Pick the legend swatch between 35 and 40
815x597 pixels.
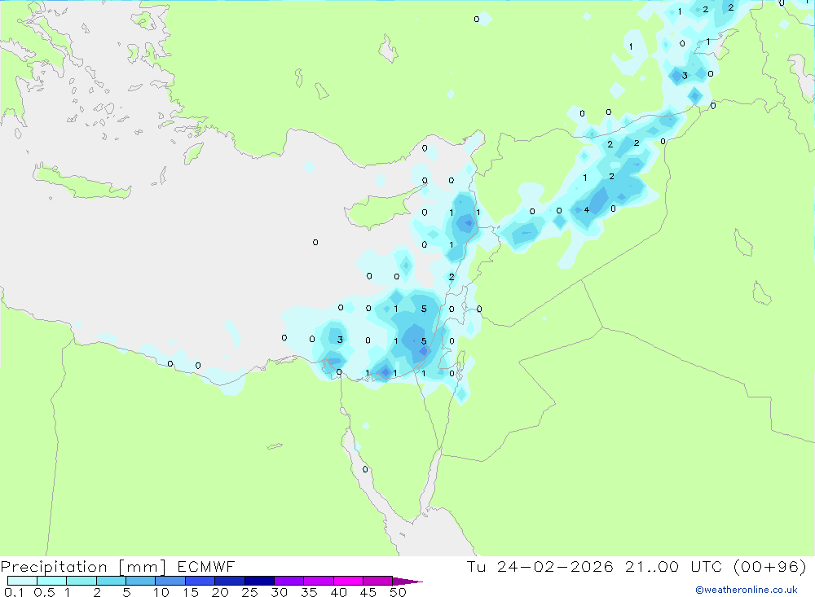pos(319,581)
